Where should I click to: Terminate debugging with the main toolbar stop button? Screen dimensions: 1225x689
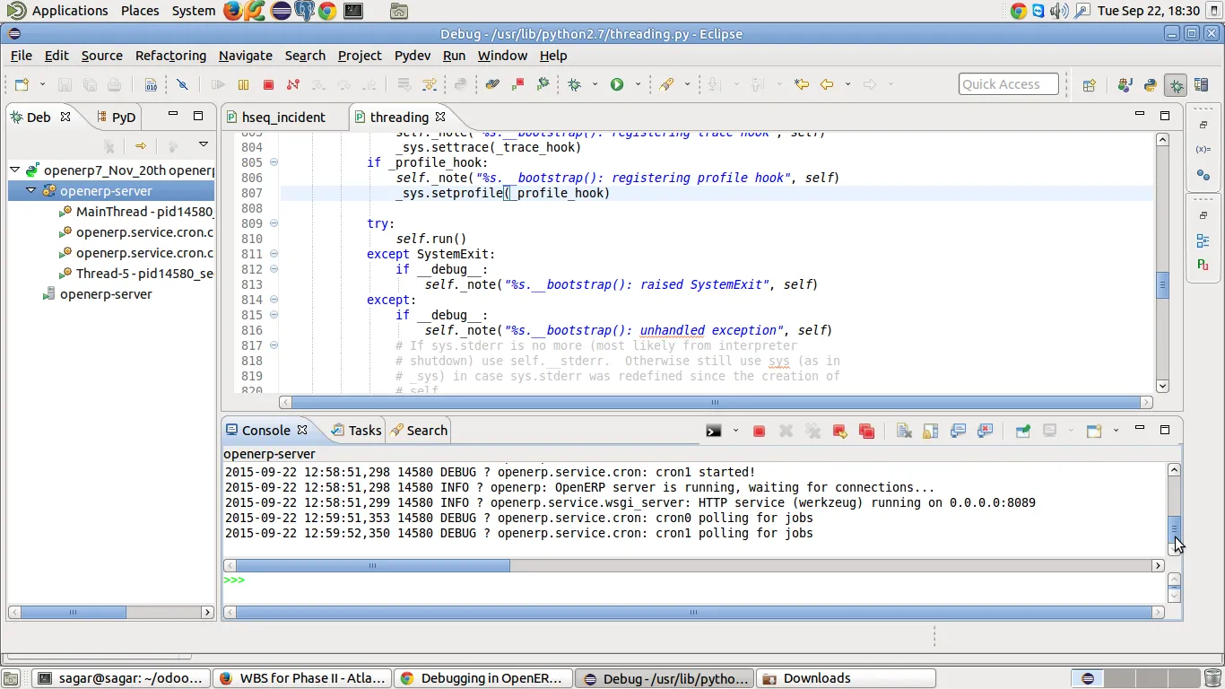tap(268, 84)
